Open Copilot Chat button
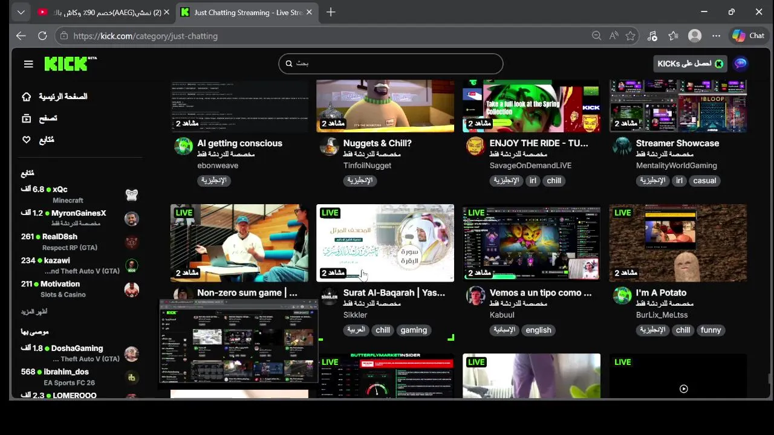 coord(749,36)
